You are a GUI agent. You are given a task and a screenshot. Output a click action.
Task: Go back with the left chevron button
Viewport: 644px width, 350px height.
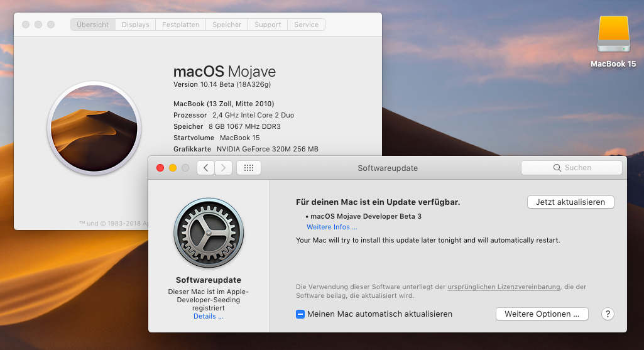(x=206, y=168)
